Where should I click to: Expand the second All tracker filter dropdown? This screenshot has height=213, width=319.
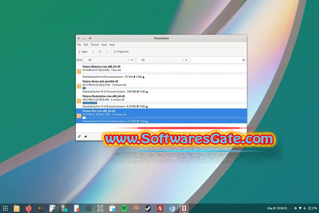click(x=163, y=60)
